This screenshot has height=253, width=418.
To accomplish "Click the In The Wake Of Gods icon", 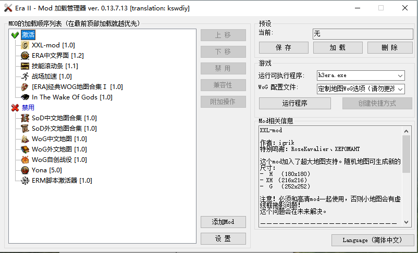I will pyautogui.click(x=25, y=97).
